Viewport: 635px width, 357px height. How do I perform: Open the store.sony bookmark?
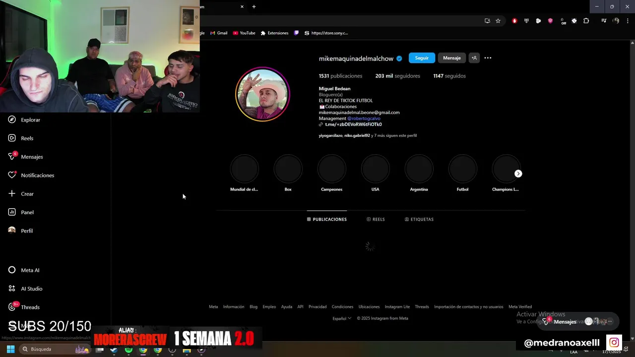click(x=326, y=33)
